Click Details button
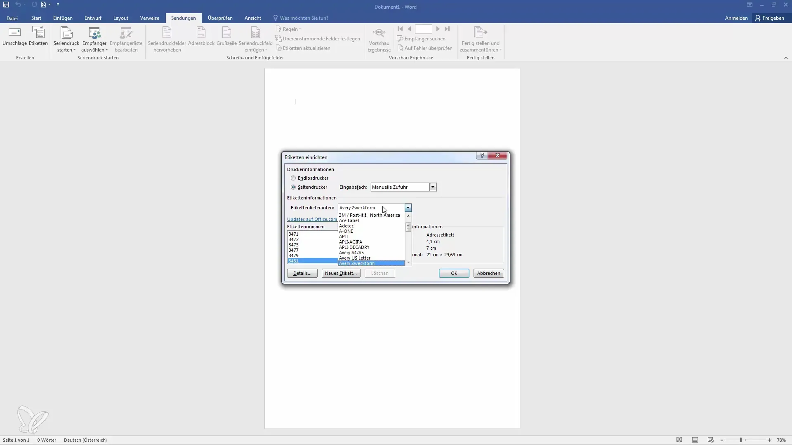The image size is (792, 445). point(302,273)
